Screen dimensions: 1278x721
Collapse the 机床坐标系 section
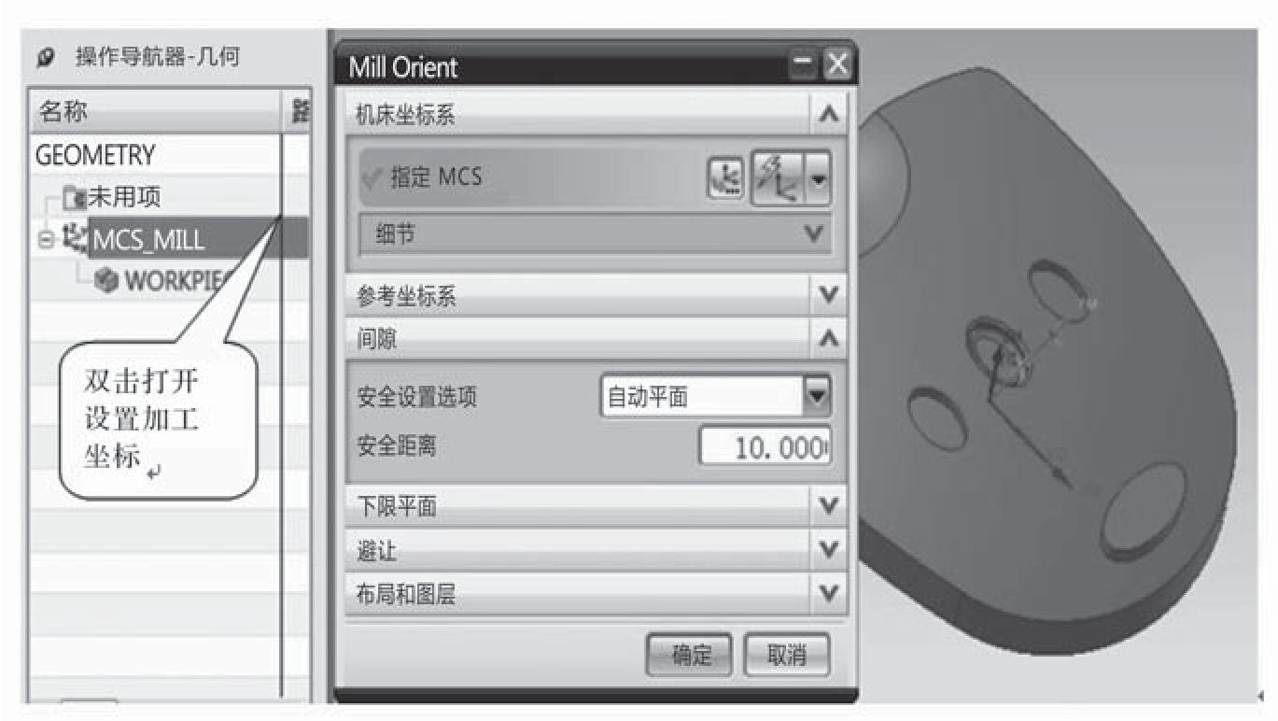click(827, 116)
